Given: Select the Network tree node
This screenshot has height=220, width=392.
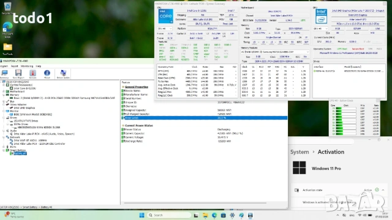Looking at the screenshot, I should (15, 137).
